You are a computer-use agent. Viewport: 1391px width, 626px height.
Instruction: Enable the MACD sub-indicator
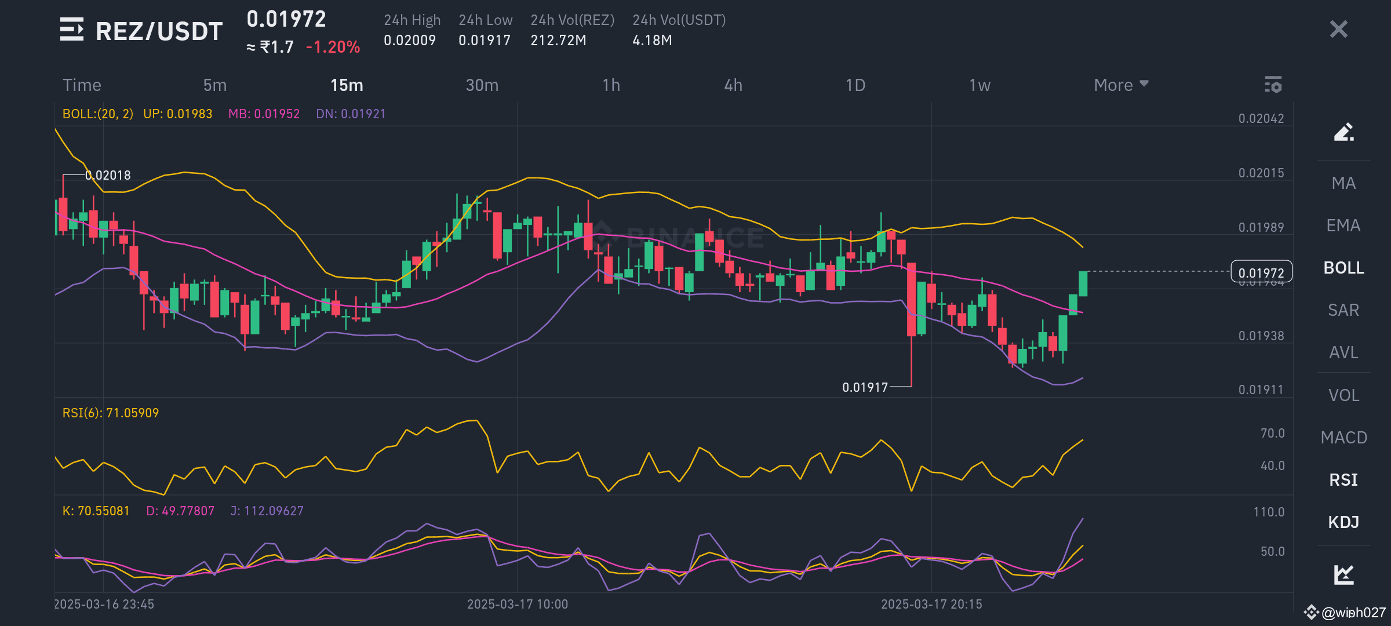(x=1343, y=438)
